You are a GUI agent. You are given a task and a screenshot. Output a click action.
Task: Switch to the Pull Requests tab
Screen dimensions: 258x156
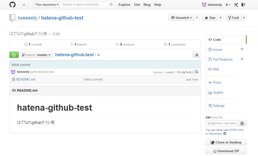[223, 59]
